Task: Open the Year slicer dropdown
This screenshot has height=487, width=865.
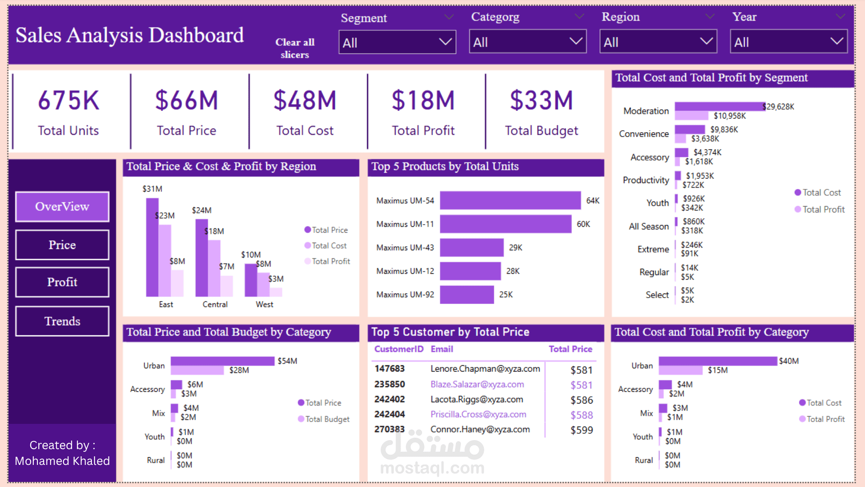Action: pos(788,42)
